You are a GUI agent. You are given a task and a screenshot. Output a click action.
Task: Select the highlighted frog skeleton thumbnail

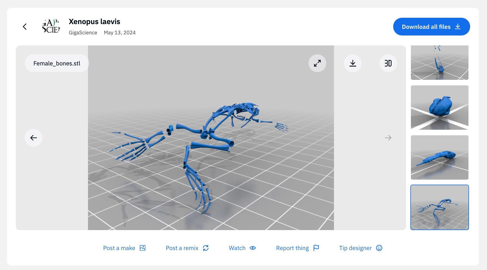(x=440, y=207)
